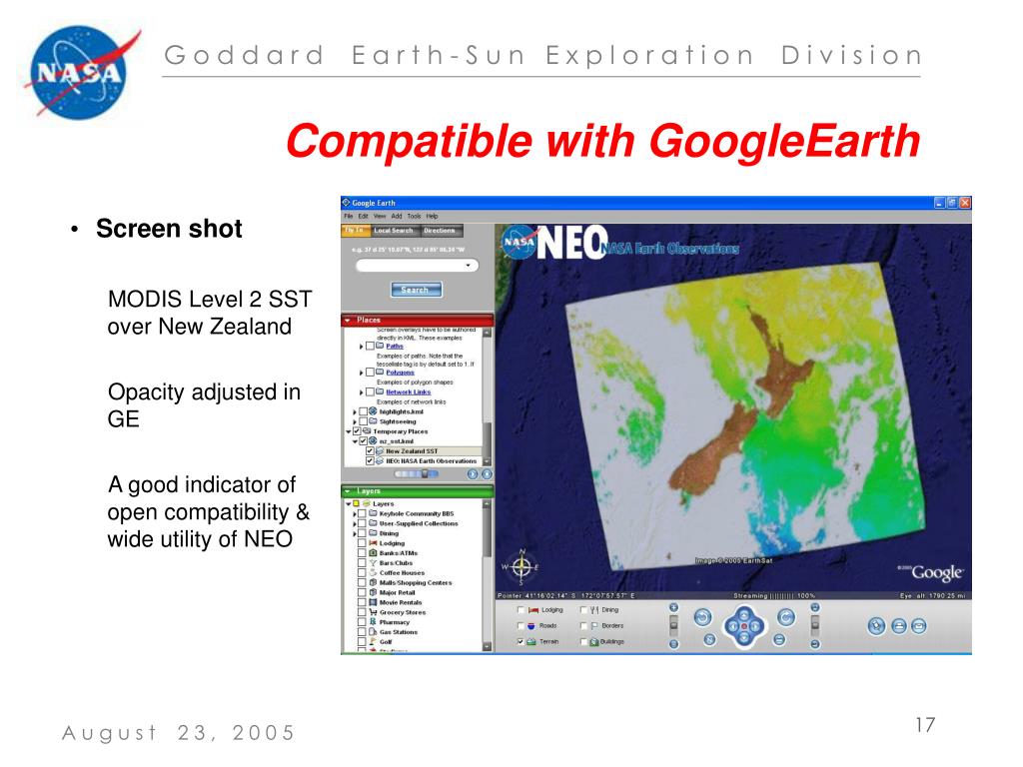
Task: Enable the highlights.kml checkbox
Action: coord(364,412)
